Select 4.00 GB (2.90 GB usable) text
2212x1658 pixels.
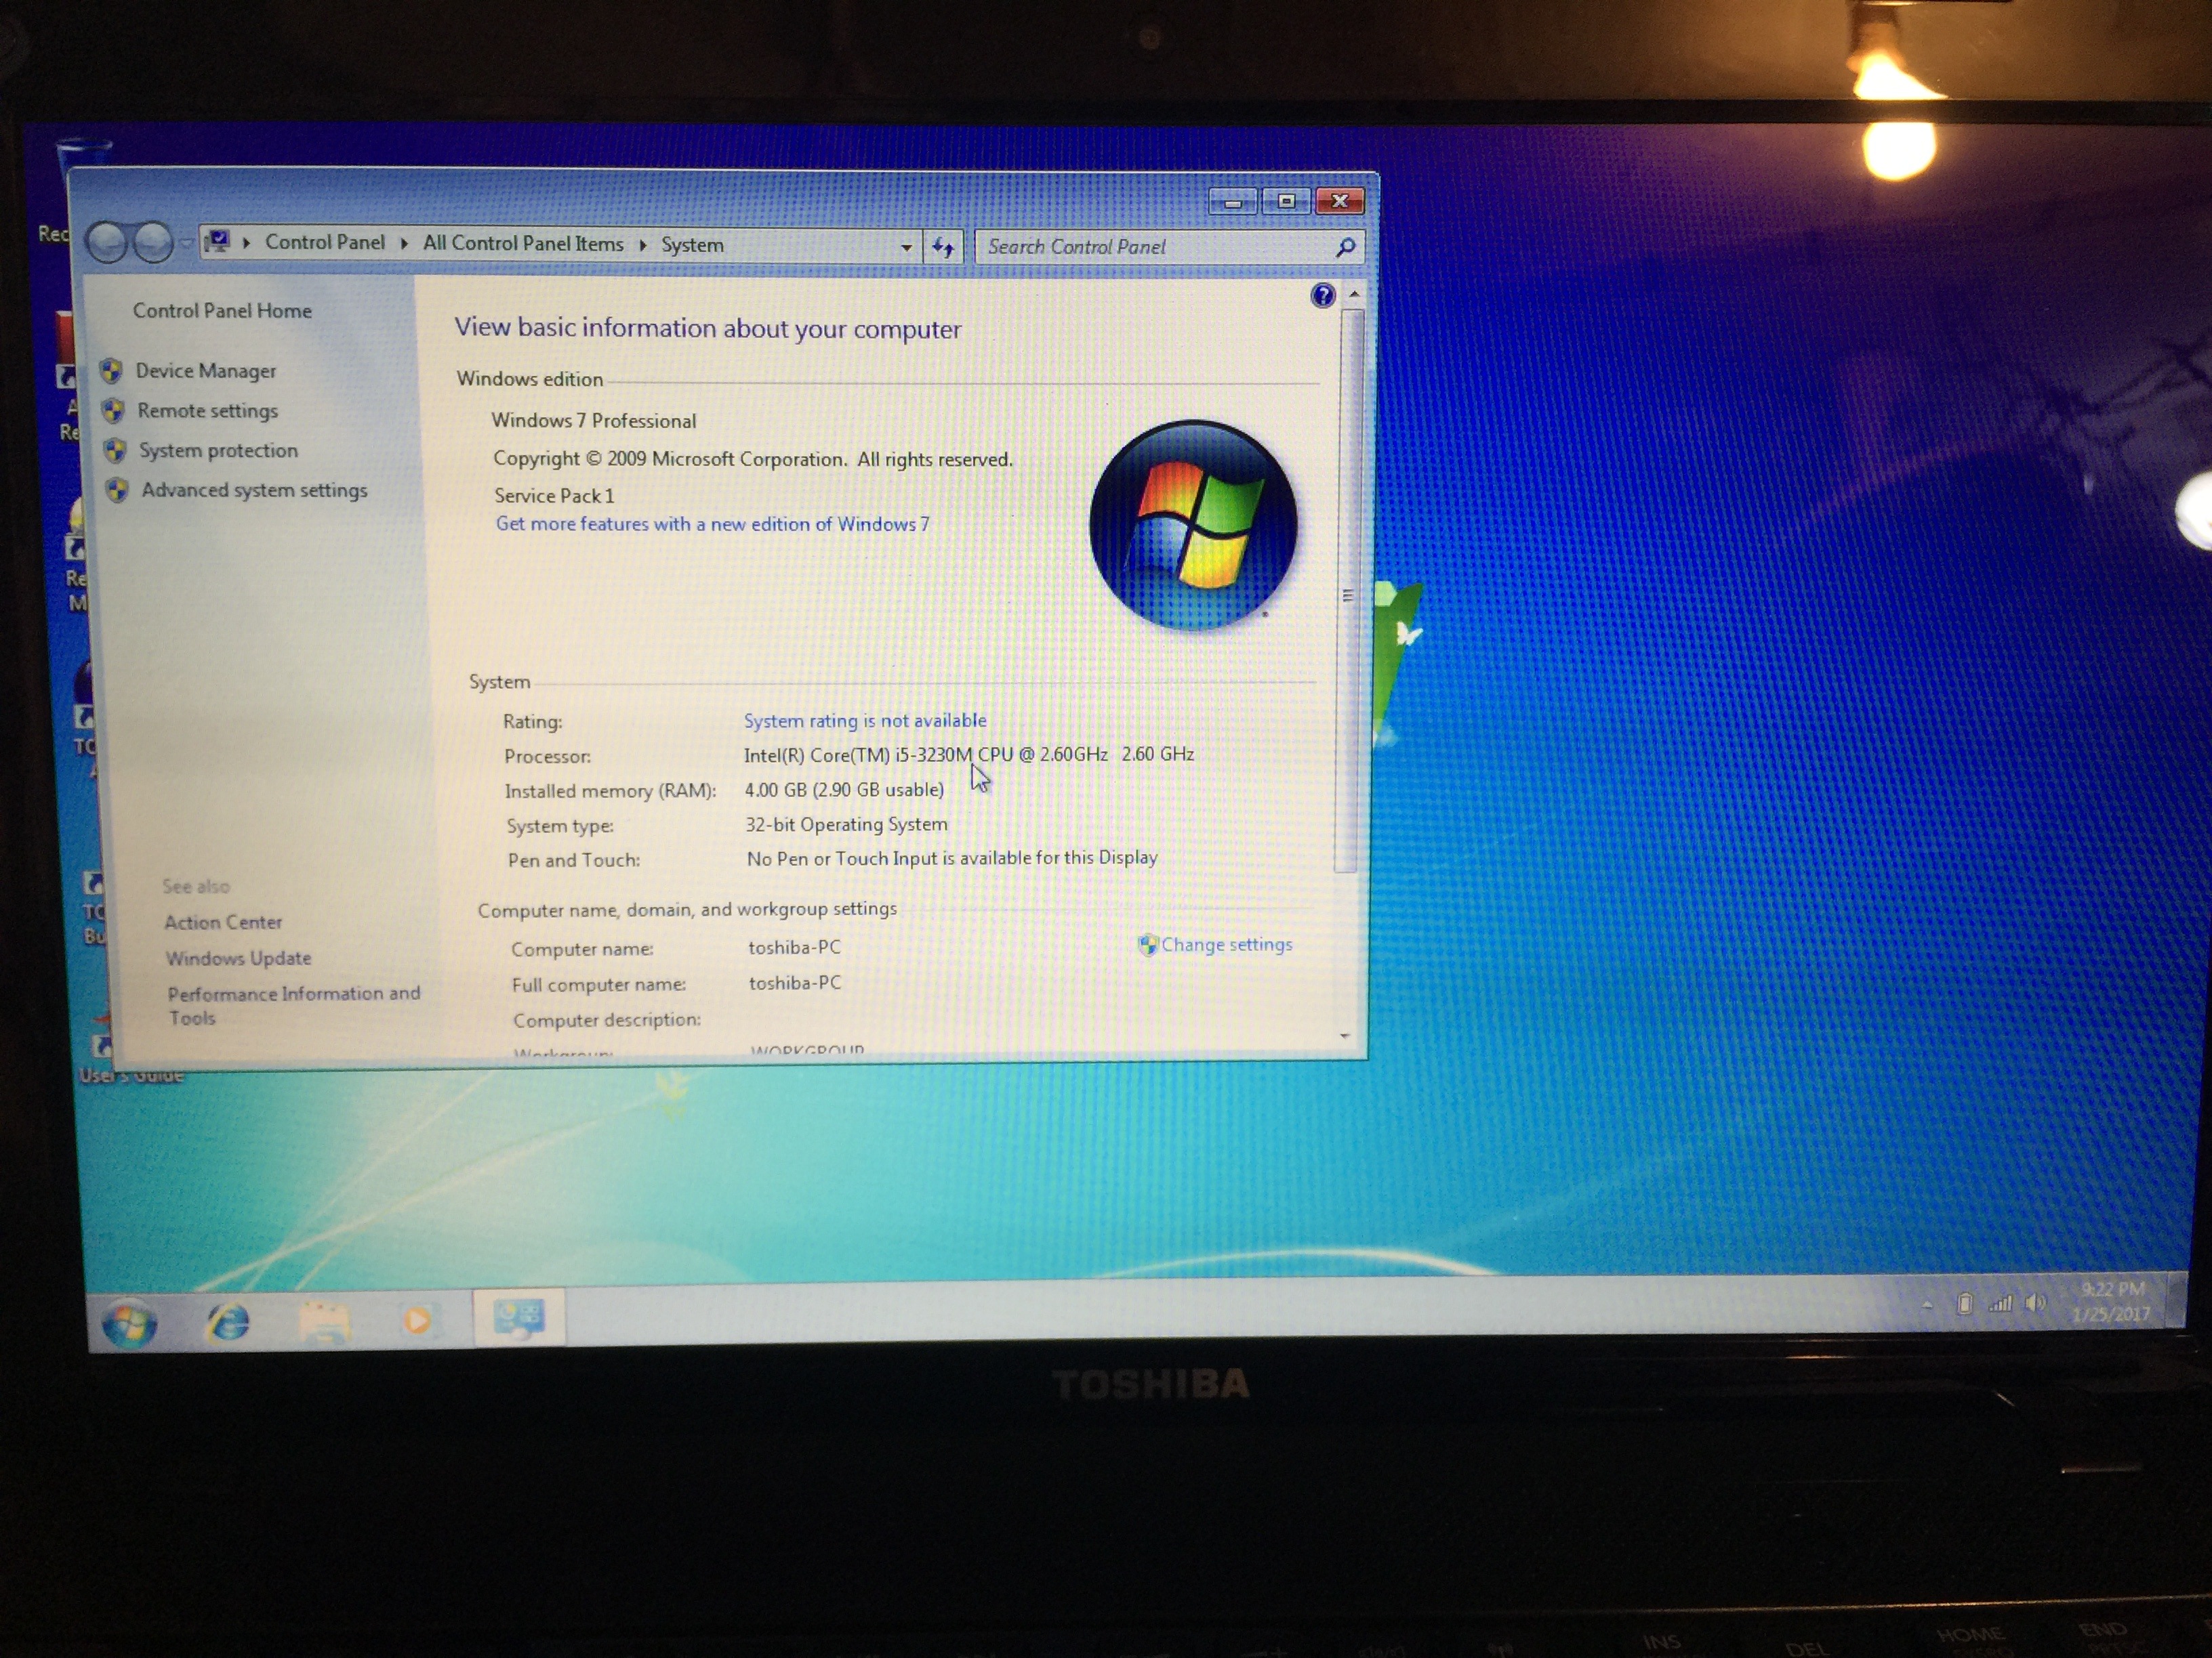tap(844, 790)
